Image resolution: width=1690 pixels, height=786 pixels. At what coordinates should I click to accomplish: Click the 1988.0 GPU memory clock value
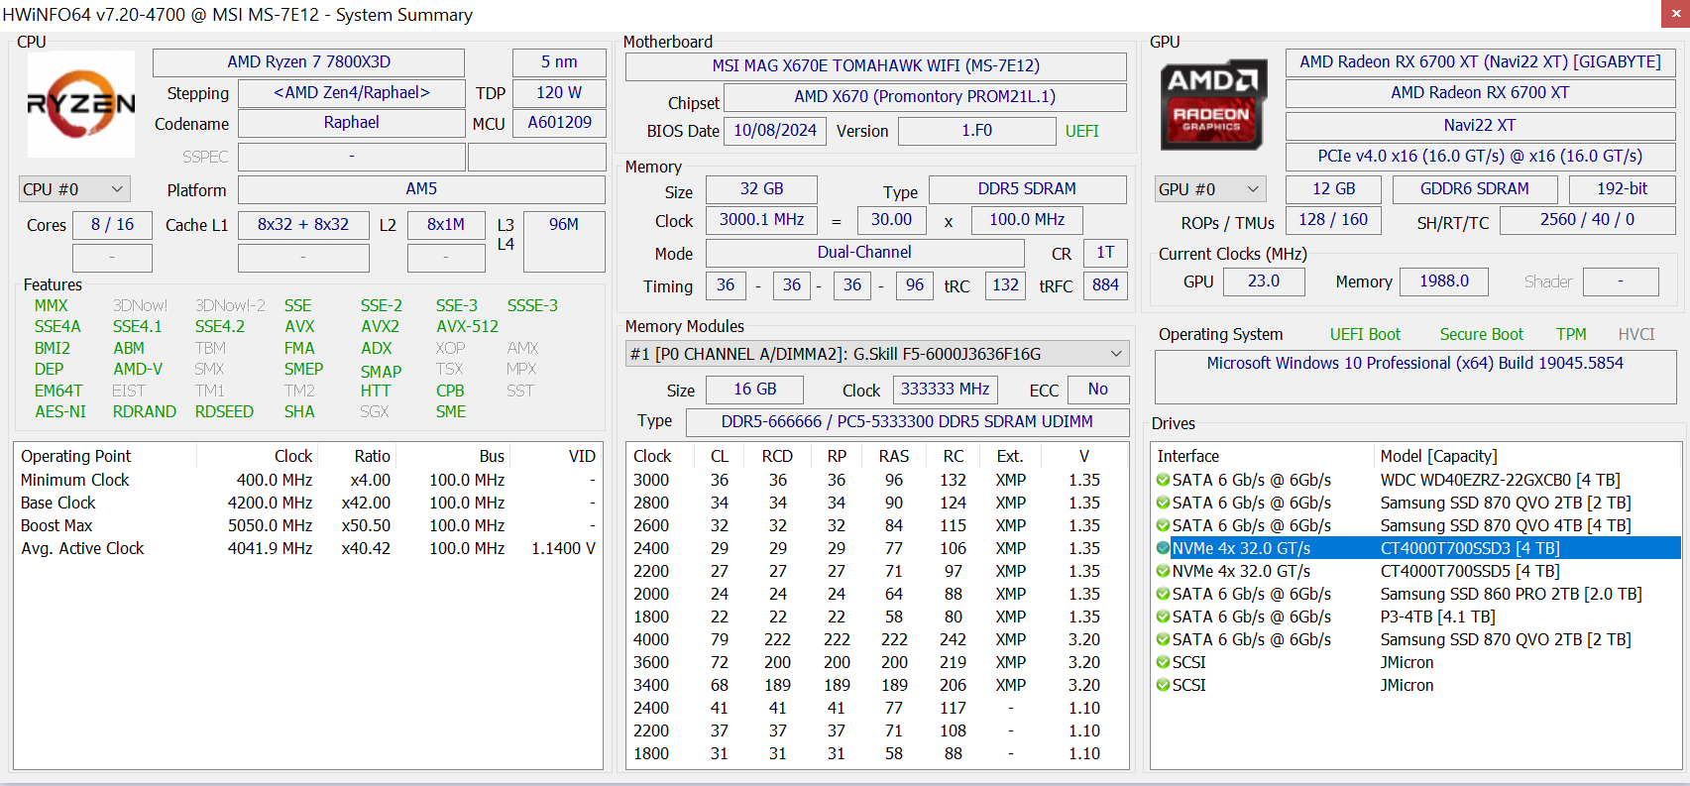(1444, 281)
